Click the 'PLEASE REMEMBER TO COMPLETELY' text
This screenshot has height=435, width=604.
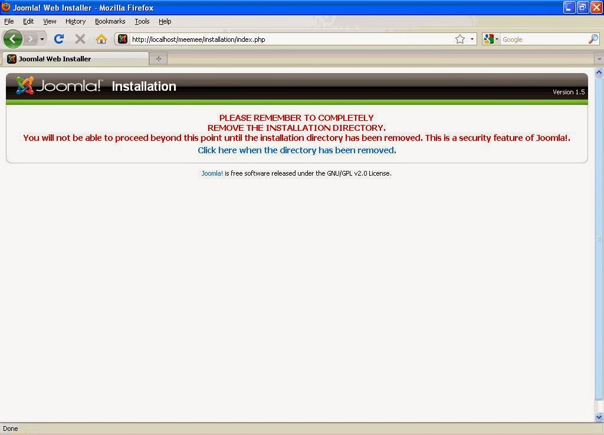tap(297, 118)
